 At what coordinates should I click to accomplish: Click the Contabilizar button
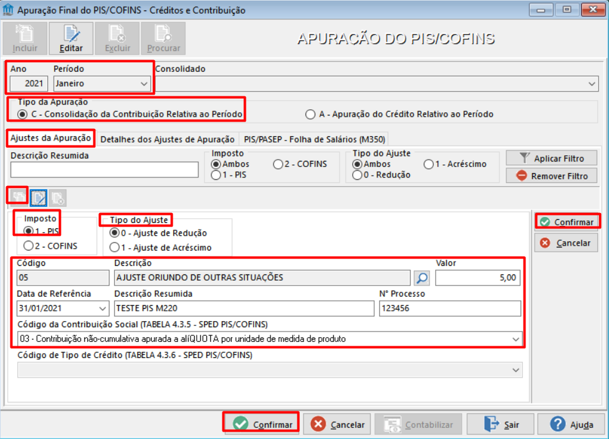click(x=418, y=424)
